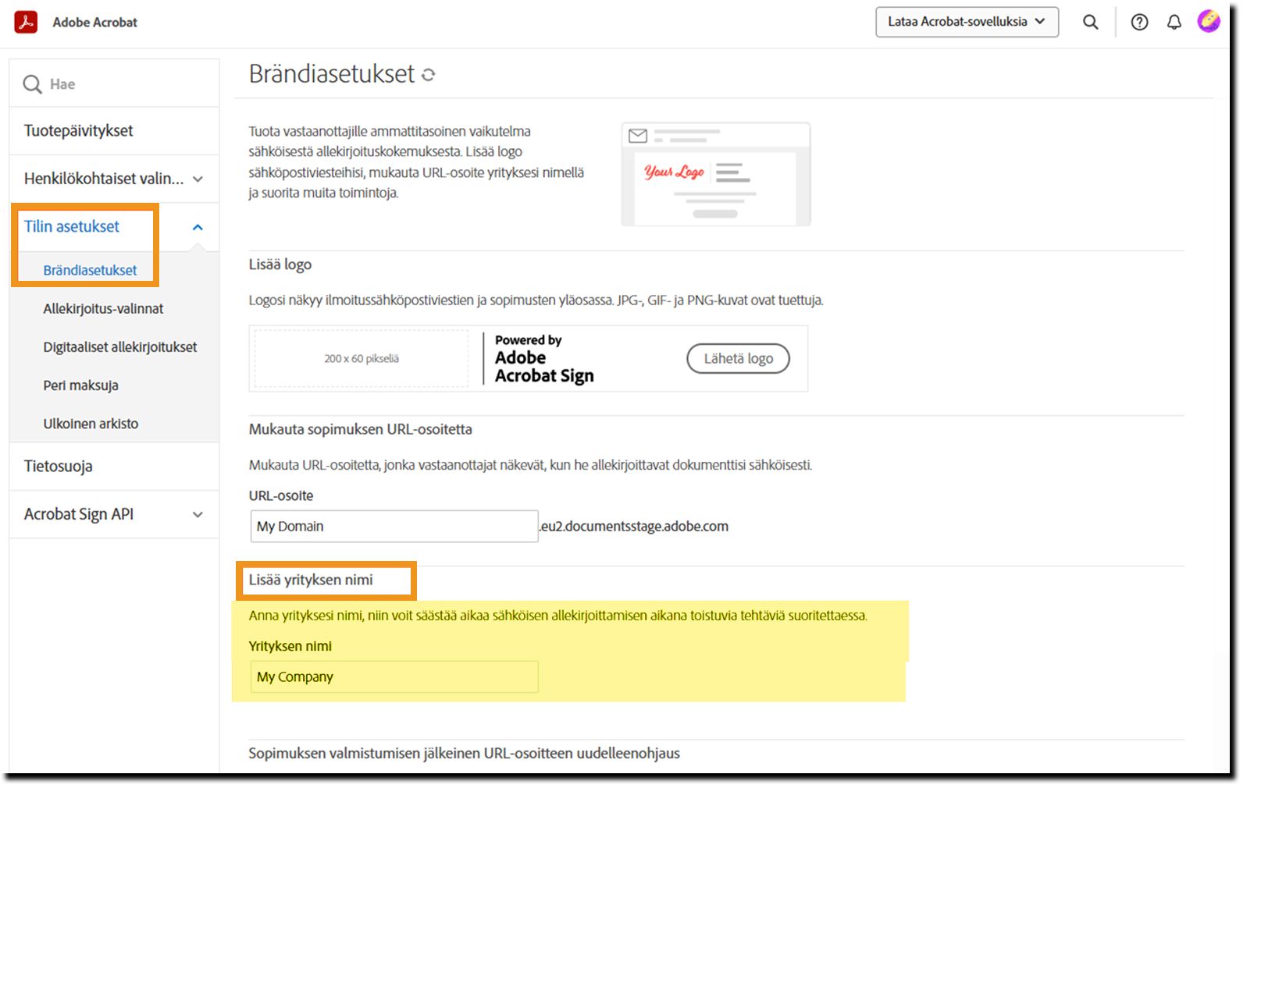Click the .eu2.documentsstage.adobe.com domain text

pyautogui.click(x=633, y=526)
